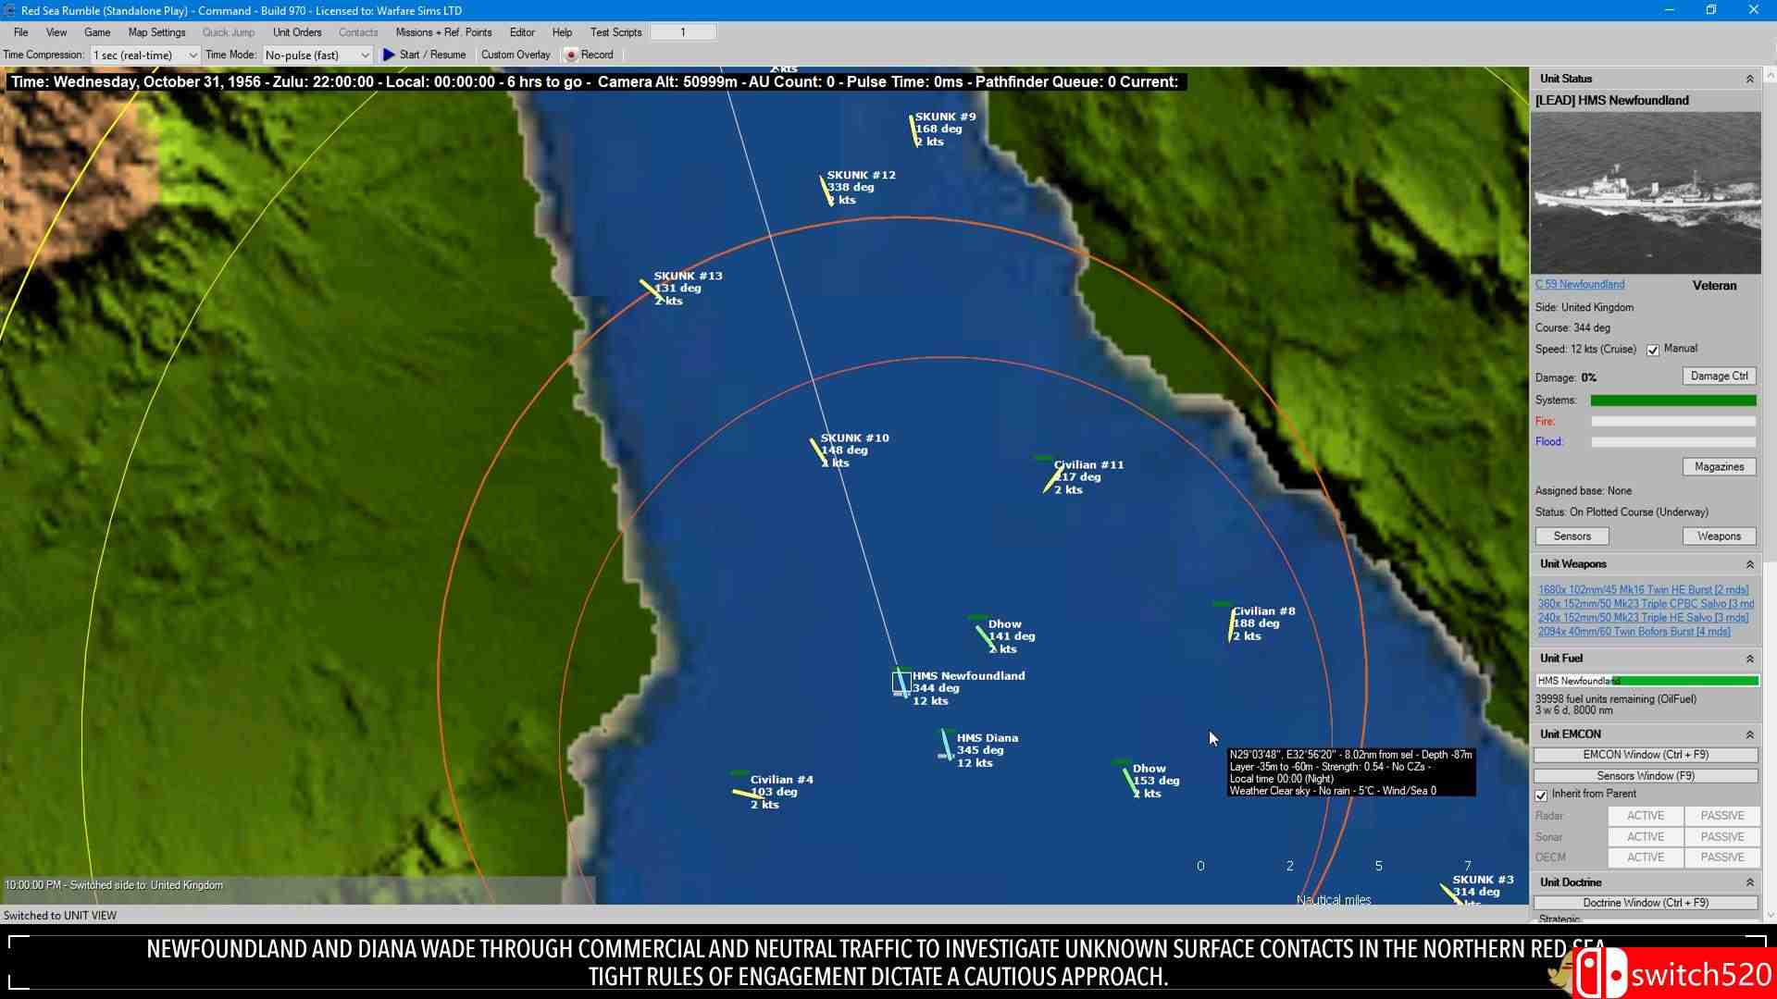Viewport: 1777px width, 999px height.
Task: Click the Damage Ctrl button
Action: [1719, 376]
